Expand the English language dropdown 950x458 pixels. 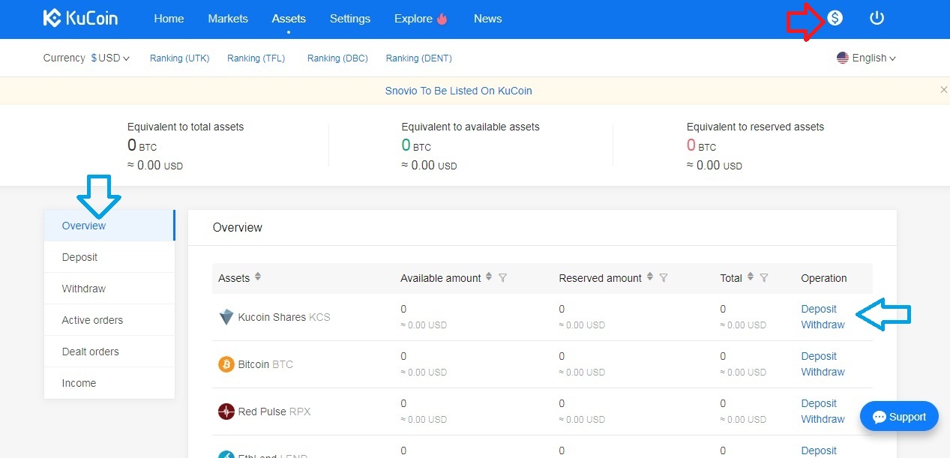[867, 58]
